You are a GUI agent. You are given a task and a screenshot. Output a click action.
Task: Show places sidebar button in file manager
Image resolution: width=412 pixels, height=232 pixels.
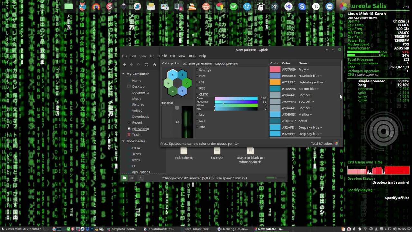tap(124, 178)
